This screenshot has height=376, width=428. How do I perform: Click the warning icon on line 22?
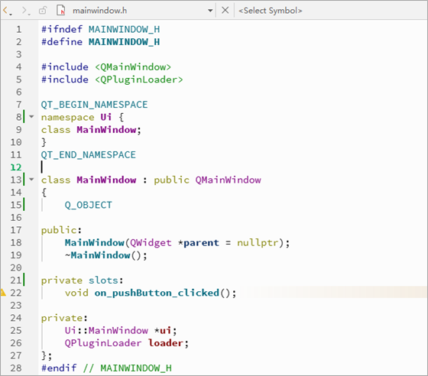3,293
